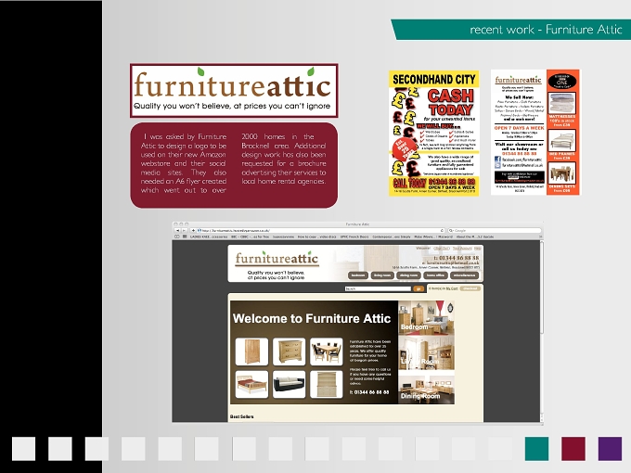The height and width of the screenshot is (473, 631).
Task: Click the checkout button
Action: (x=470, y=288)
